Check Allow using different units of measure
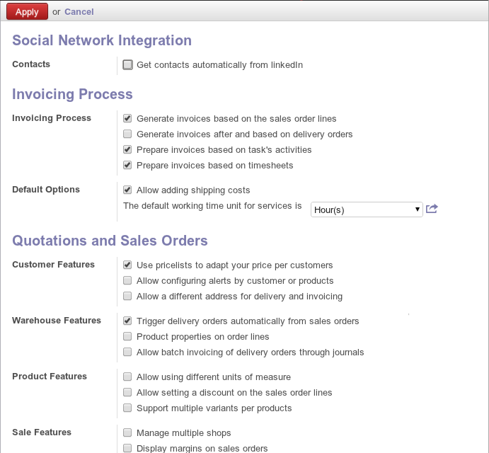Viewport: 489px width, 453px height. [127, 377]
